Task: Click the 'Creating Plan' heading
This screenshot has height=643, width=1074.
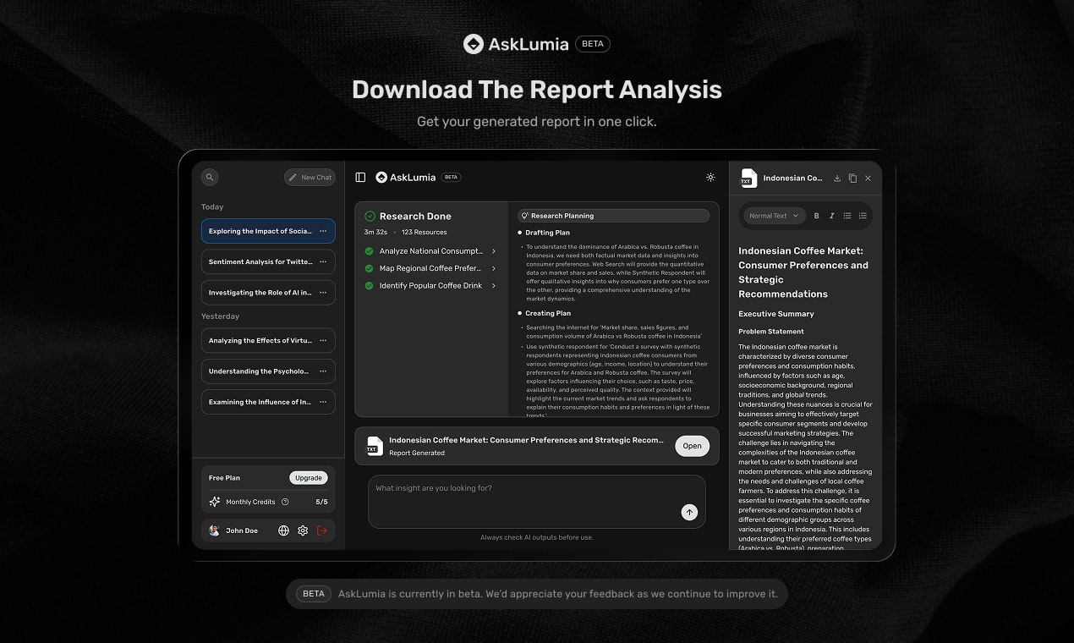Action: click(x=548, y=313)
